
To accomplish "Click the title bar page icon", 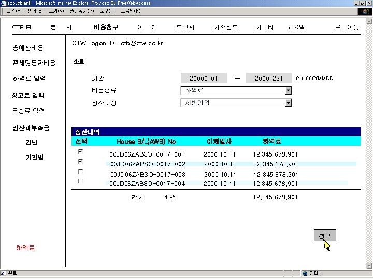I will [3, 3].
